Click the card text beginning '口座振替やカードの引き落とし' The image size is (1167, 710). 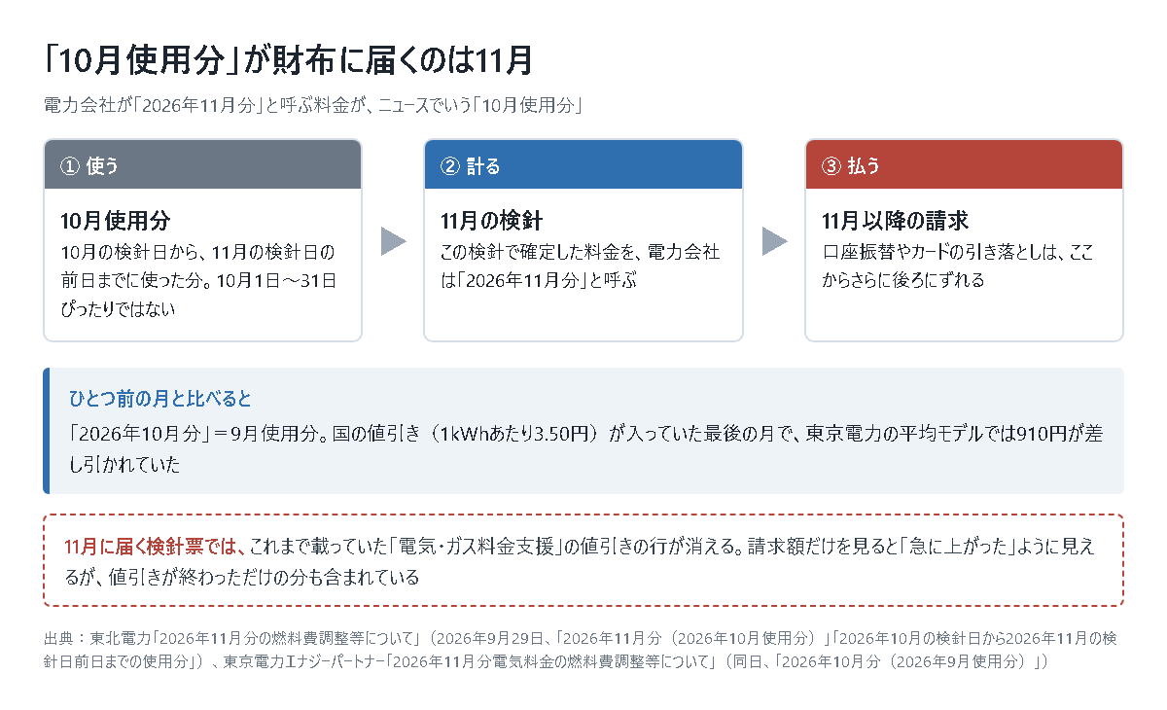tap(957, 266)
